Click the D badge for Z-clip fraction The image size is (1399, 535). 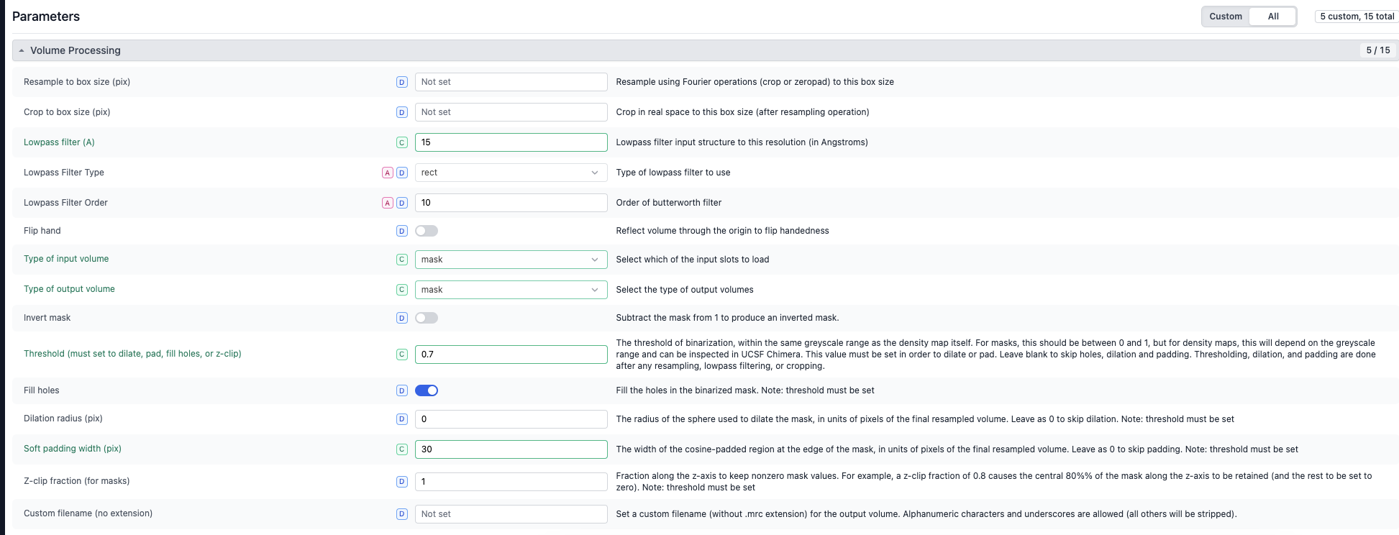click(402, 482)
